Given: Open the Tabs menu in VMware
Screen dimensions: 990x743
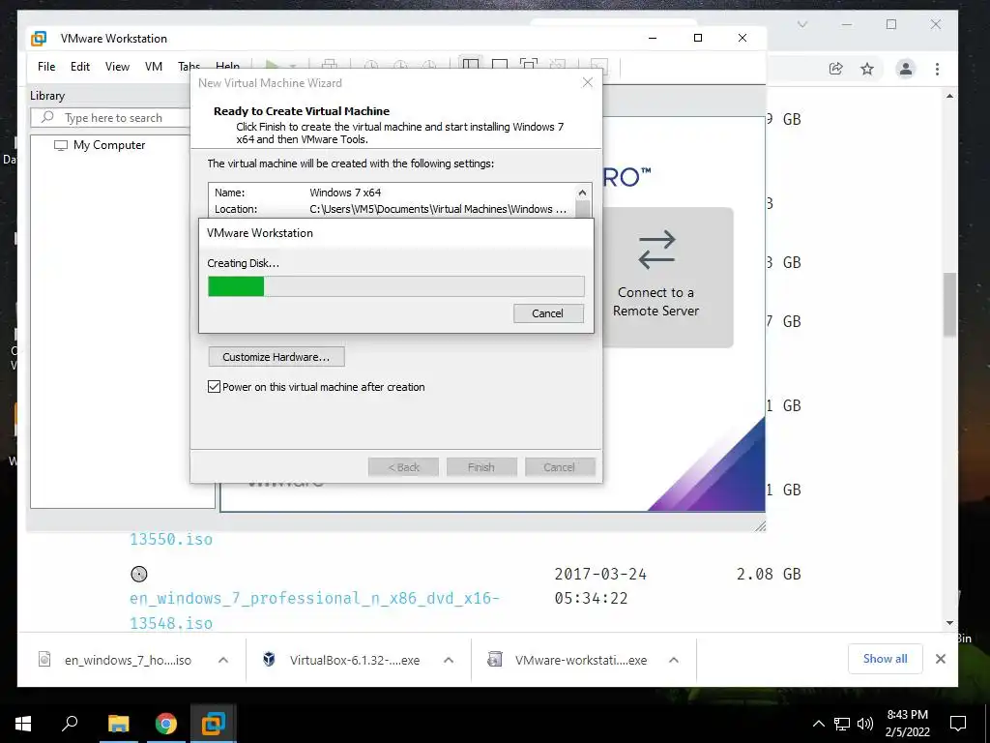Looking at the screenshot, I should click(189, 67).
